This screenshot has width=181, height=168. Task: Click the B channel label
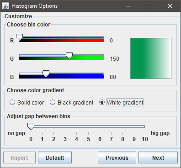(x=12, y=77)
